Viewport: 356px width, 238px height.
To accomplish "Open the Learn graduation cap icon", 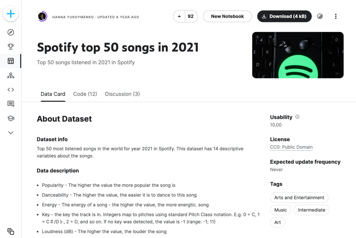I will pyautogui.click(x=11, y=118).
